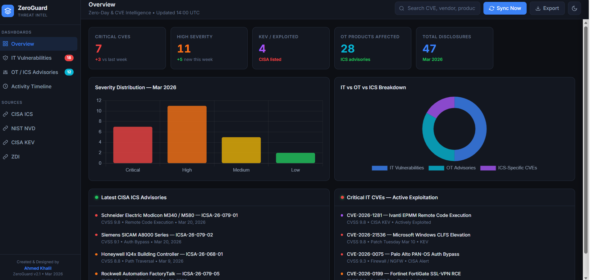Screen dimensions: 590x280
Task: Click the green Low bar in severity chart
Action: click(x=295, y=158)
